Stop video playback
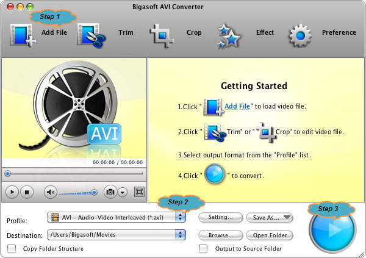The height and width of the screenshot is (258, 366). click(27, 192)
